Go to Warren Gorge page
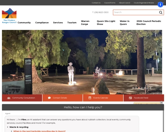 pos(85,23)
